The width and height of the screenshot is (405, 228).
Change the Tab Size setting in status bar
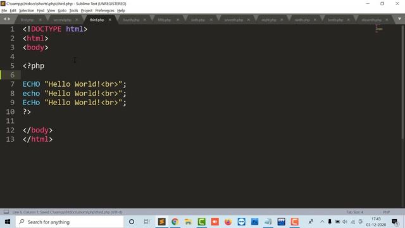[355, 212]
